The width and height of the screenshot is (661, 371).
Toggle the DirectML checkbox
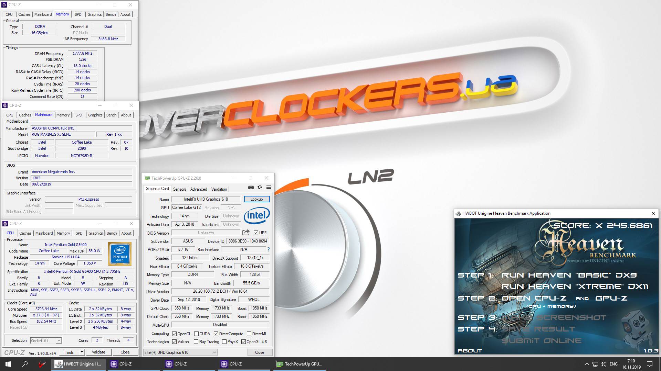(249, 334)
